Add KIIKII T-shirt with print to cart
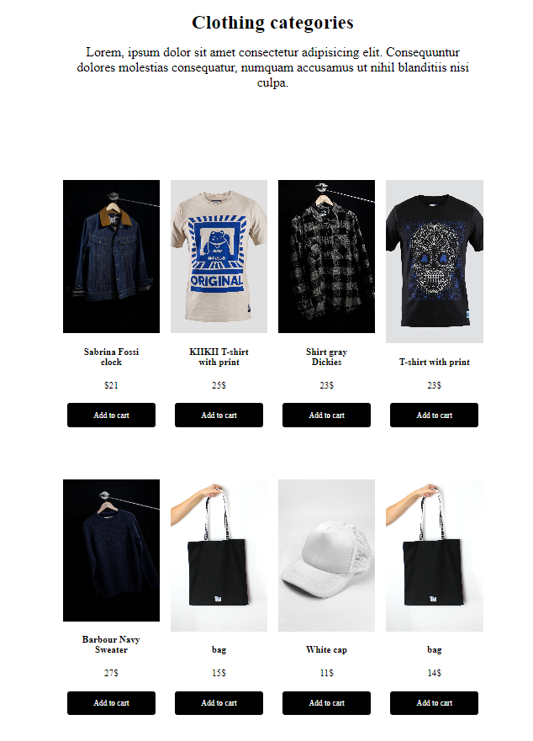Image resolution: width=533 pixels, height=741 pixels. pyautogui.click(x=219, y=415)
